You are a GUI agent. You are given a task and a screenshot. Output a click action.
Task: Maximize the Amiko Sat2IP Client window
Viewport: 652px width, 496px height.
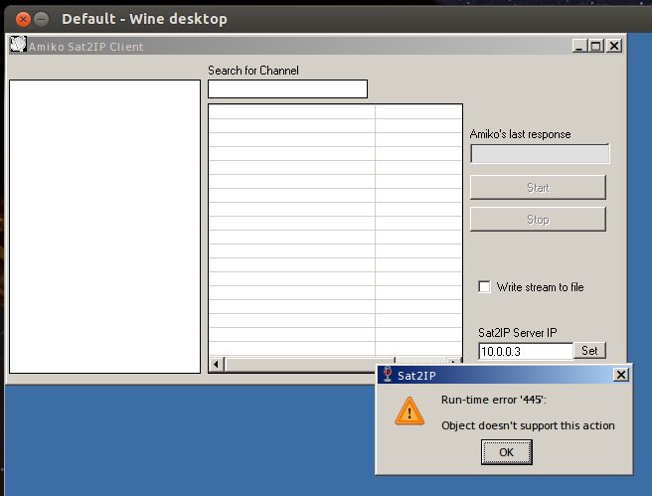point(596,46)
